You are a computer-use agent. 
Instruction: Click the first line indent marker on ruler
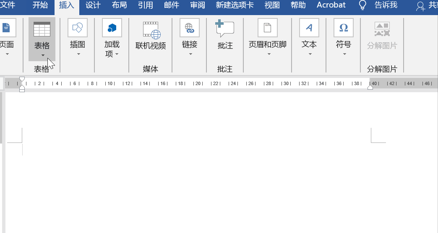pos(22,79)
